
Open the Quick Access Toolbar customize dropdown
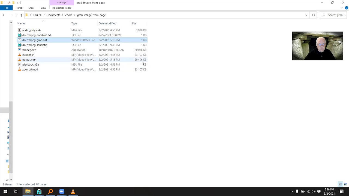click(17, 3)
